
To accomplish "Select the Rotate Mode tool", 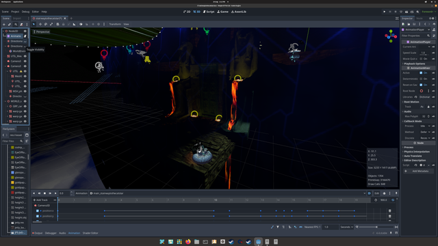I will 46,25.
